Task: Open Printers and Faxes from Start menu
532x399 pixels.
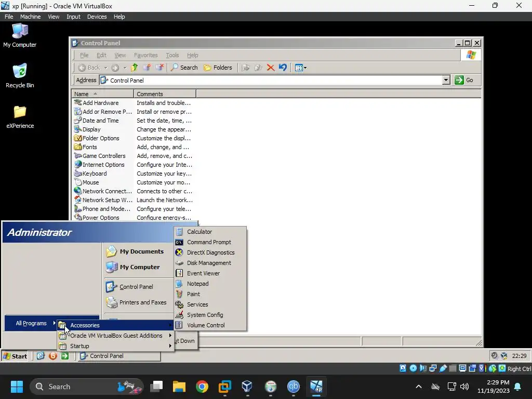Action: [136, 302]
